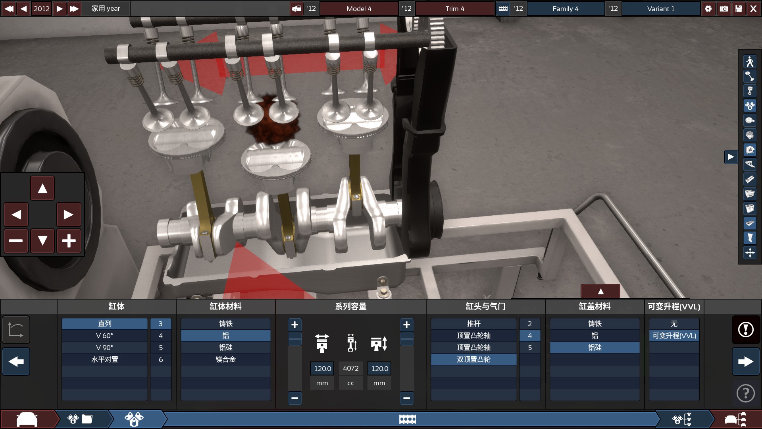The width and height of the screenshot is (762, 429).
Task: Open the settings gear icon
Action: 708,8
